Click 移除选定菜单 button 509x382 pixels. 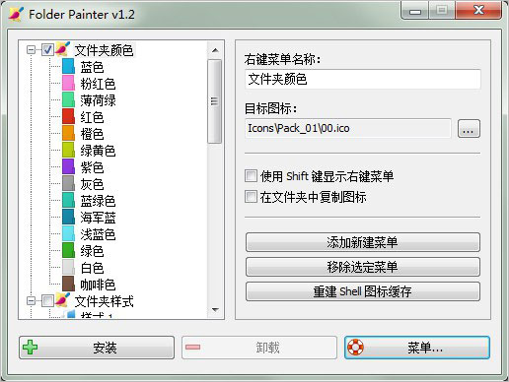tap(363, 267)
